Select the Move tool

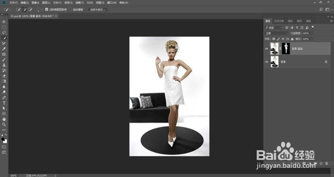4,22
